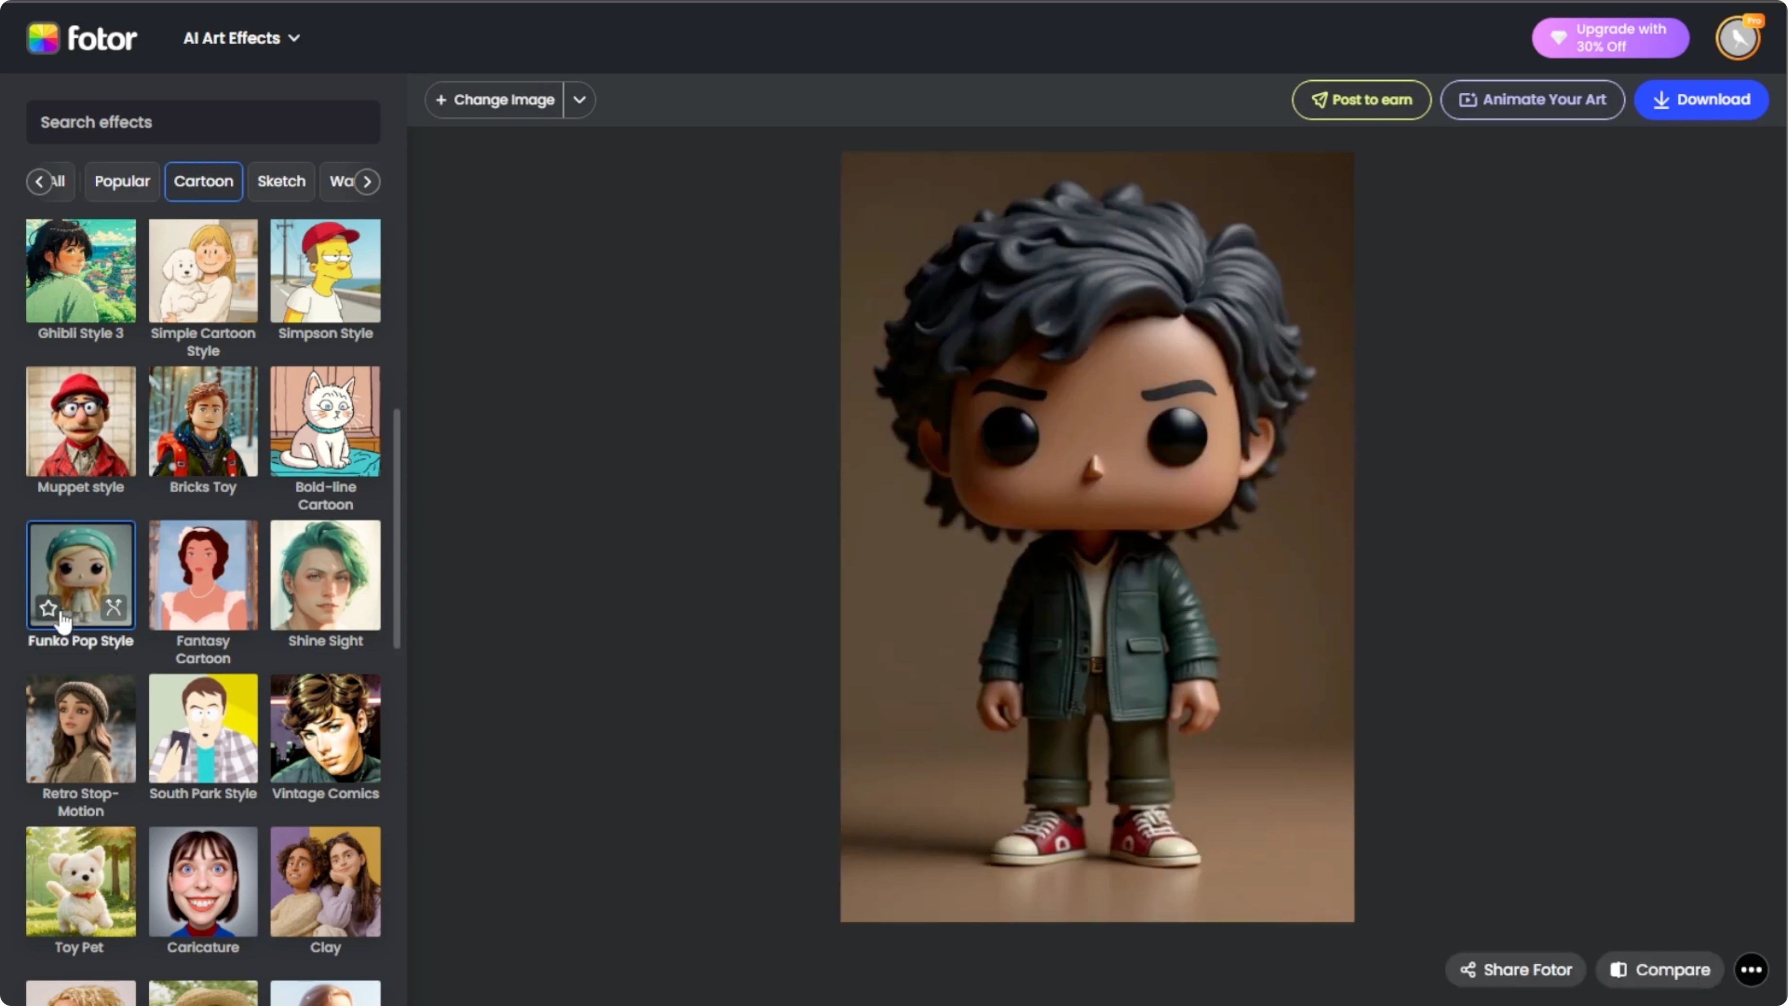
Task: Click the effects panel scrollbar
Action: (x=397, y=528)
